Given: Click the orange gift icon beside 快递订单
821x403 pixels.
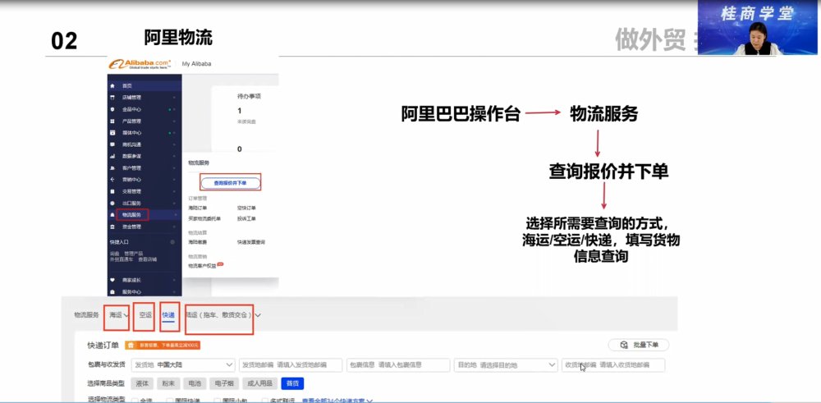Looking at the screenshot, I should (x=131, y=346).
